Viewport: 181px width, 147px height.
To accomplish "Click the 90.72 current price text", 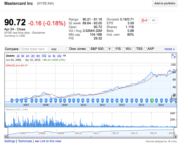I will [15, 22].
